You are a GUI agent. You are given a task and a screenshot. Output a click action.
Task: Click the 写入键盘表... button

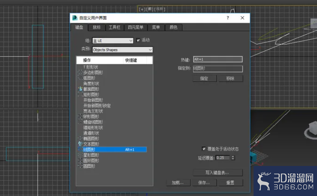click(x=218, y=173)
